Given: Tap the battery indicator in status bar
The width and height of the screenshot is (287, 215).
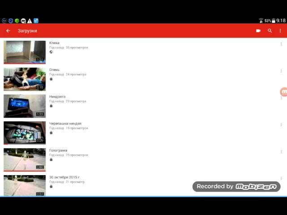Looking at the screenshot, I should (273, 21).
